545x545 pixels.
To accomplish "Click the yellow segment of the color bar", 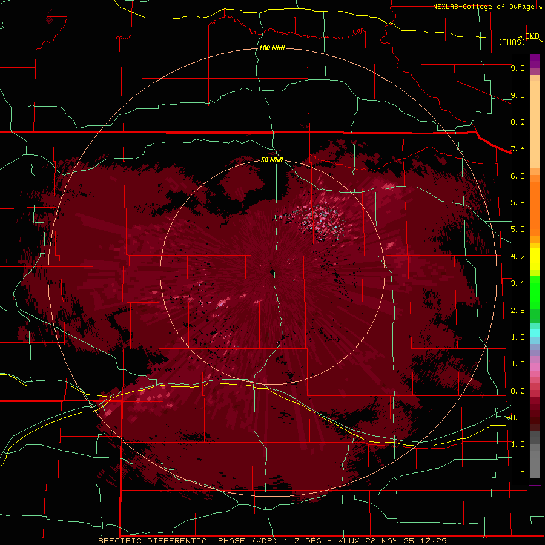I will point(535,259).
